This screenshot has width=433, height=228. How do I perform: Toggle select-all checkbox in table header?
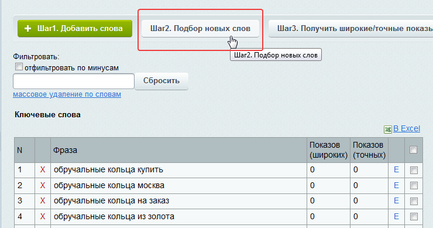pos(413,149)
